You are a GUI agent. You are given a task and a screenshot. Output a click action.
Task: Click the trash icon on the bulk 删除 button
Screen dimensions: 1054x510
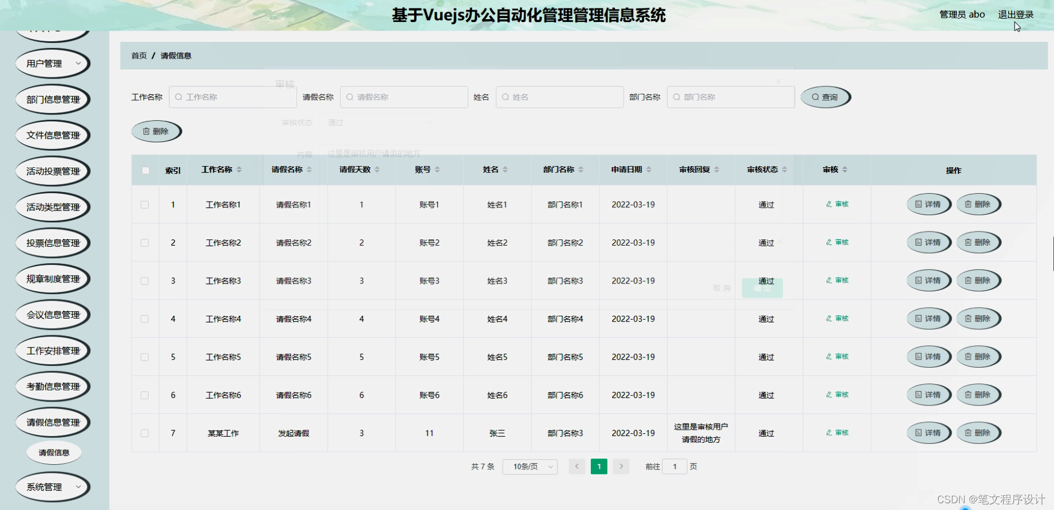146,131
